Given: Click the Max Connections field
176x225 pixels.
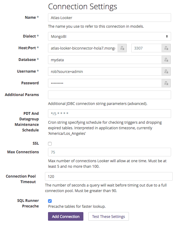Looking at the screenshot, I should (110, 152).
